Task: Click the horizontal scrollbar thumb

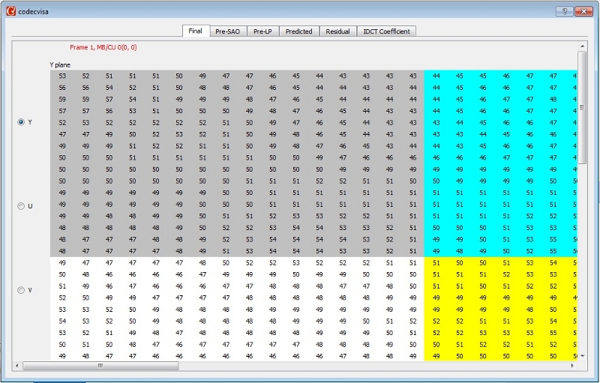Action: [x=100, y=366]
